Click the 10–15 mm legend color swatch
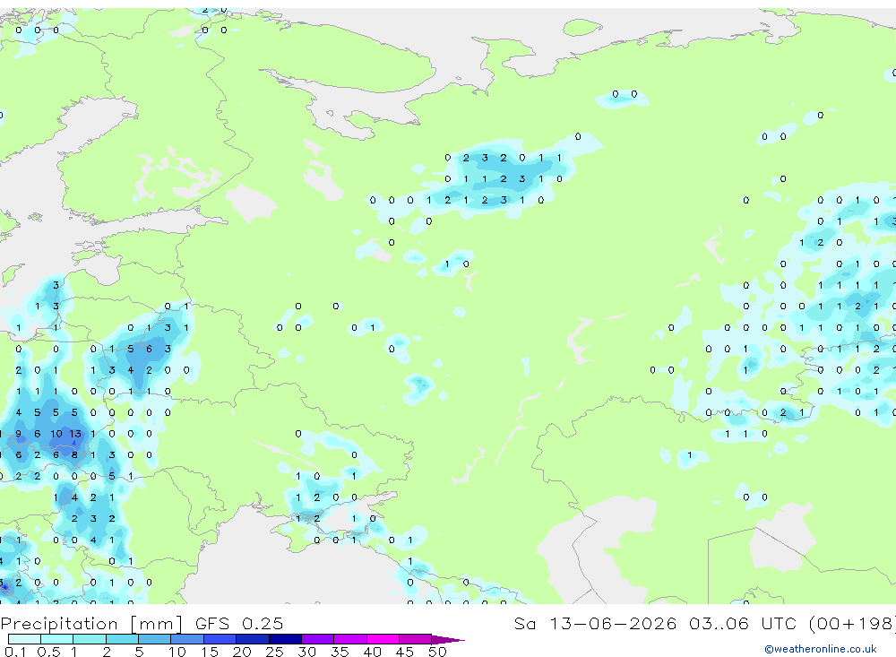 coord(187,639)
